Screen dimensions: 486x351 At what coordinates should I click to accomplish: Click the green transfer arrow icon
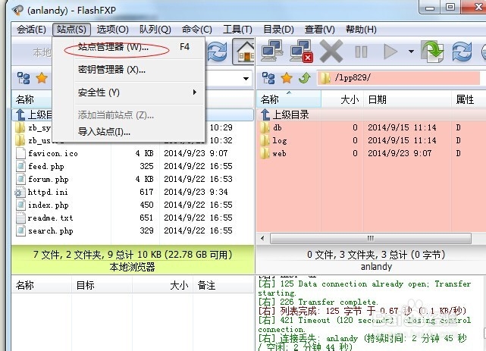[432, 52]
